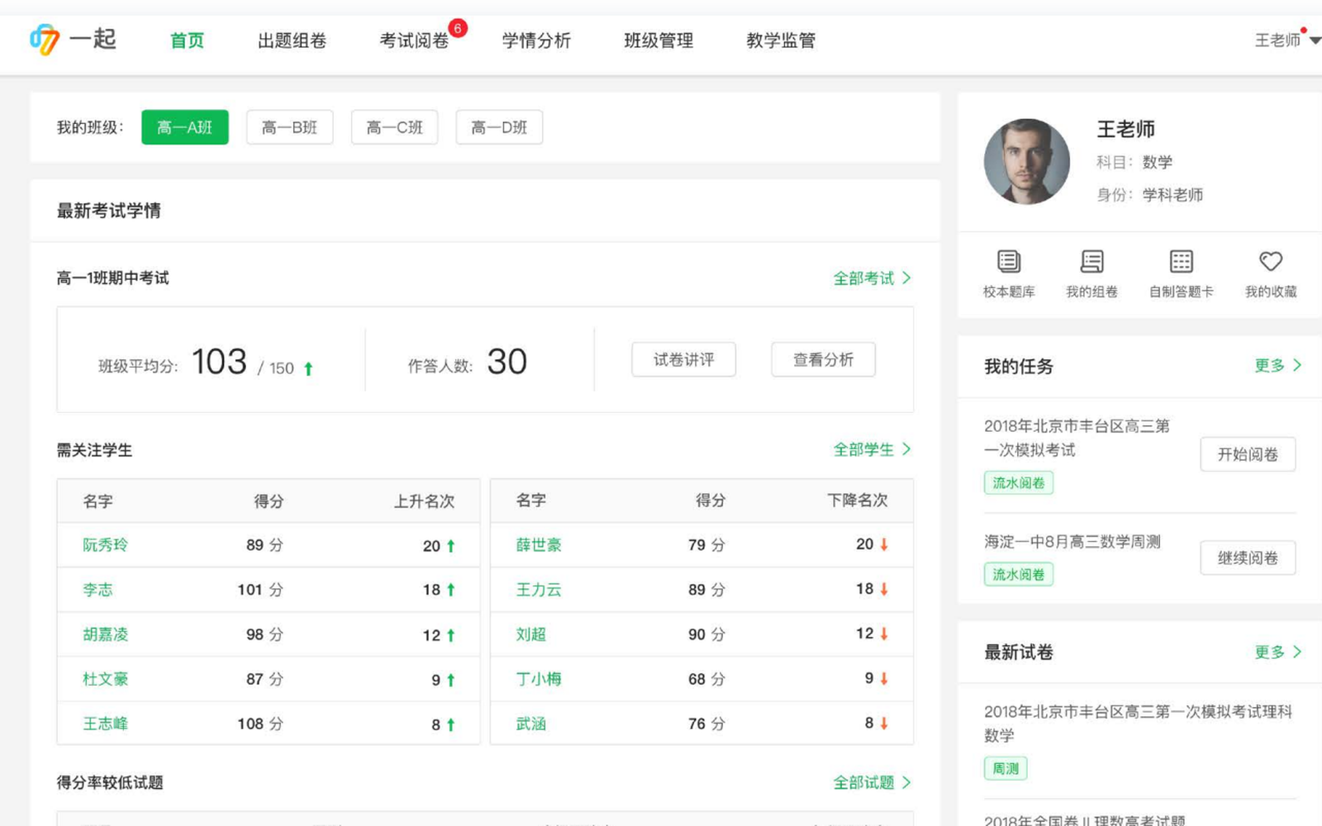Click student name 薛世豪
The image size is (1322, 826).
(x=538, y=544)
